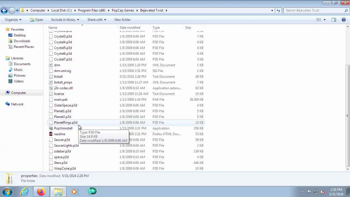Viewport: 350px width, 197px height.
Task: Select the j2k-codec.dll file icon
Action: (51, 88)
